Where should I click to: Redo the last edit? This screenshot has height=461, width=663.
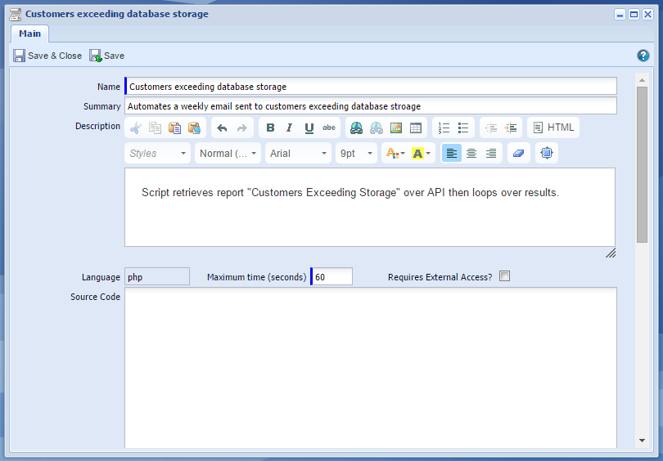tap(241, 128)
